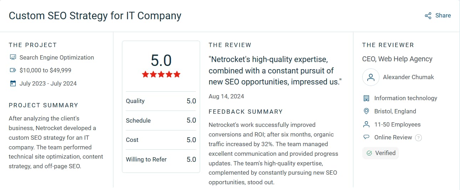Open the Online Review help tooltip
The width and height of the screenshot is (460, 190).
[419, 138]
